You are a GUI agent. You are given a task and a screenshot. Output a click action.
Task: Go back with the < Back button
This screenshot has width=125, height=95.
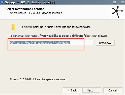pos(72,90)
